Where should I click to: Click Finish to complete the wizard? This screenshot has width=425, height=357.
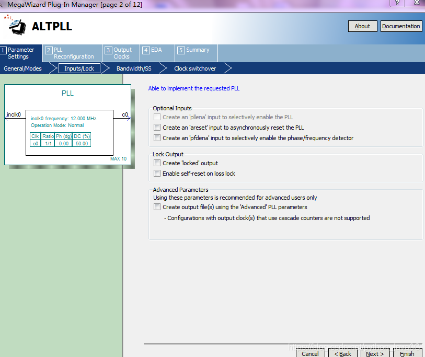tap(407, 353)
